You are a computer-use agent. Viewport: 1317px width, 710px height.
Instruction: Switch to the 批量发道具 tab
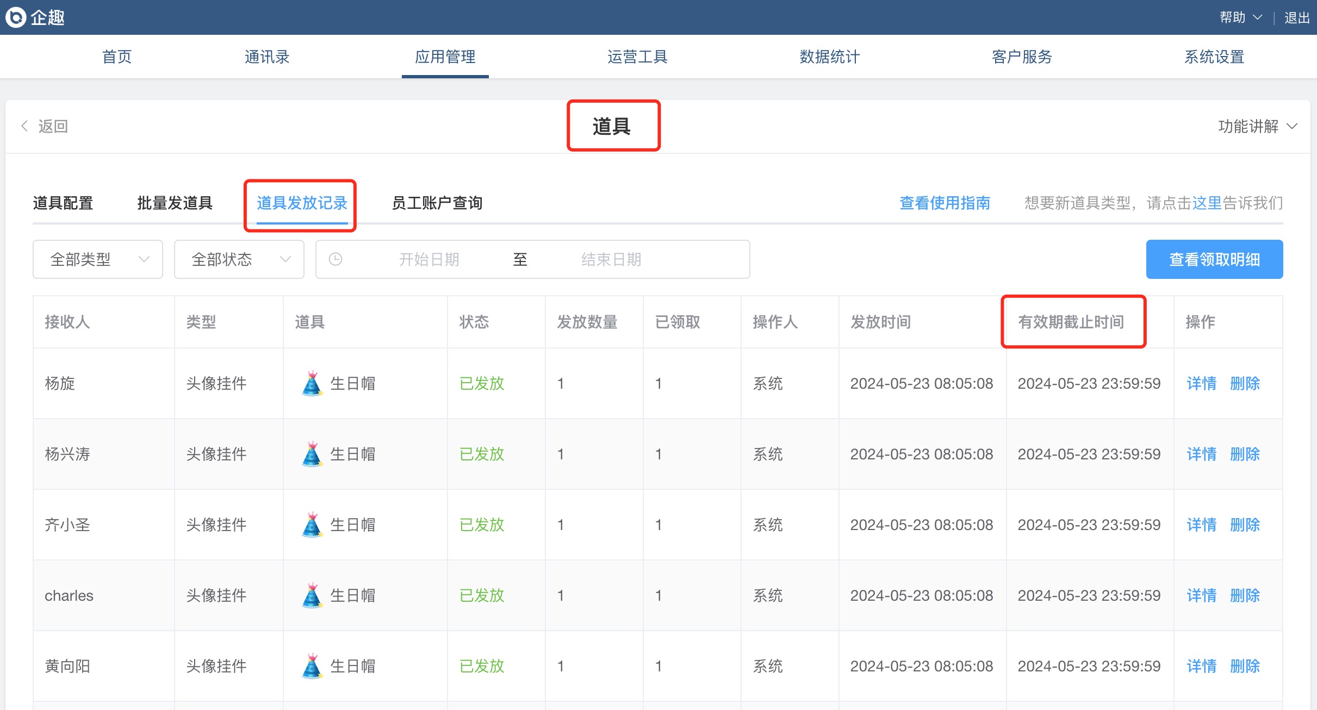[175, 203]
